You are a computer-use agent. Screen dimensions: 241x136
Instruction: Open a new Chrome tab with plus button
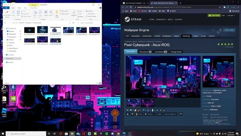coord(180,3)
